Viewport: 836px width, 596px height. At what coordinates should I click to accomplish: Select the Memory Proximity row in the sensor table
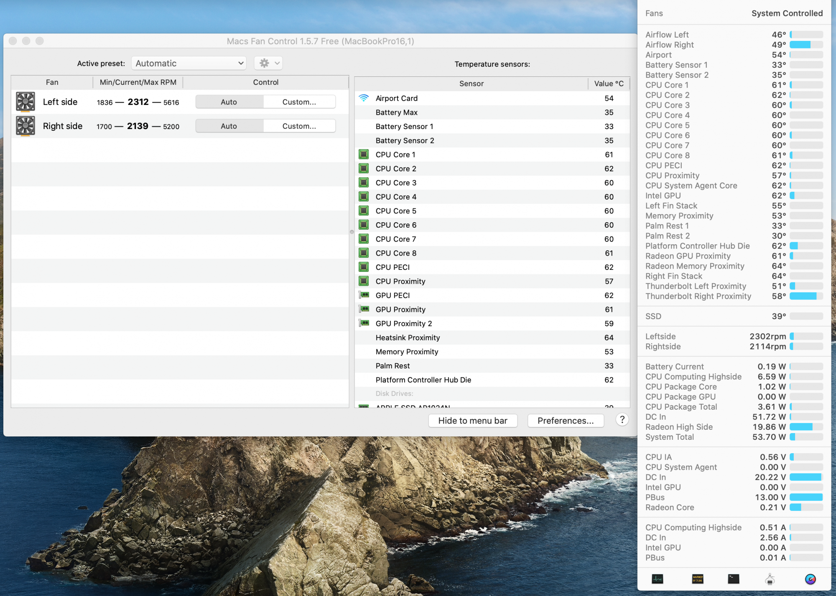[492, 352]
